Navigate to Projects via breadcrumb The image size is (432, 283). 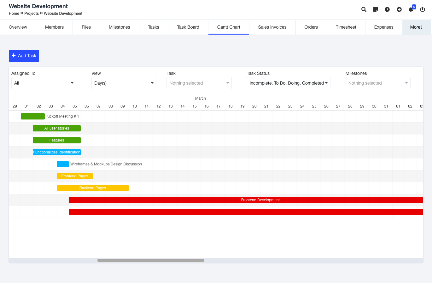[x=31, y=14]
